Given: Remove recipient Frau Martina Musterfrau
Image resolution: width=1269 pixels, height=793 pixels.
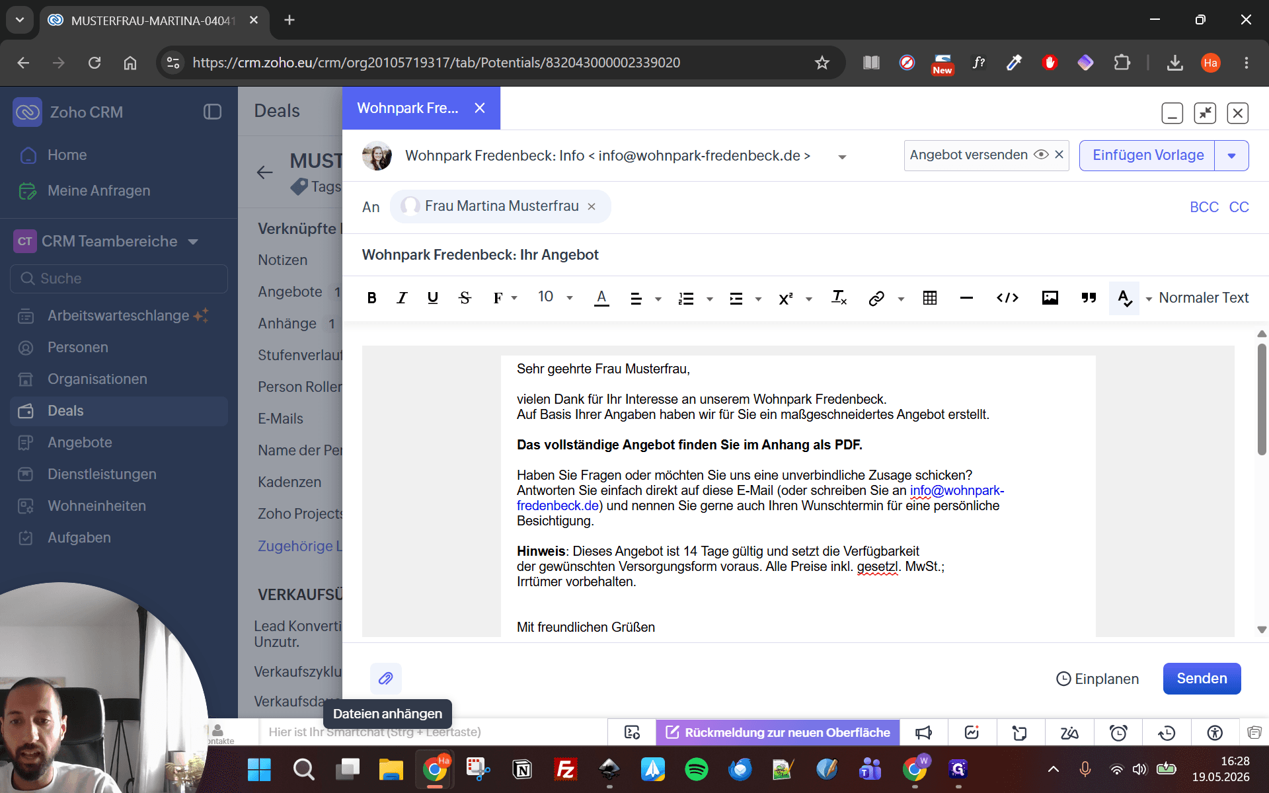Looking at the screenshot, I should click(x=592, y=206).
